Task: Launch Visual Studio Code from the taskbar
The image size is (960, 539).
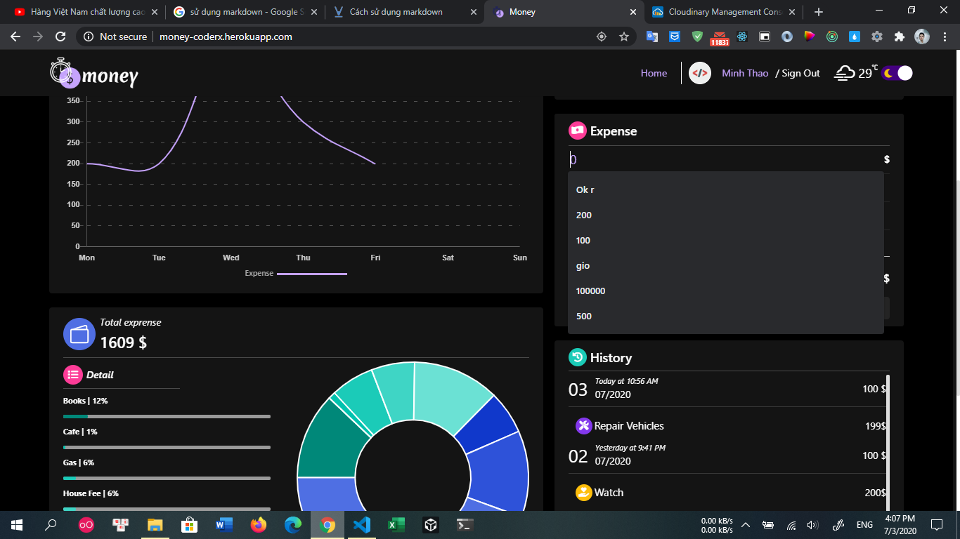Action: coord(361,524)
